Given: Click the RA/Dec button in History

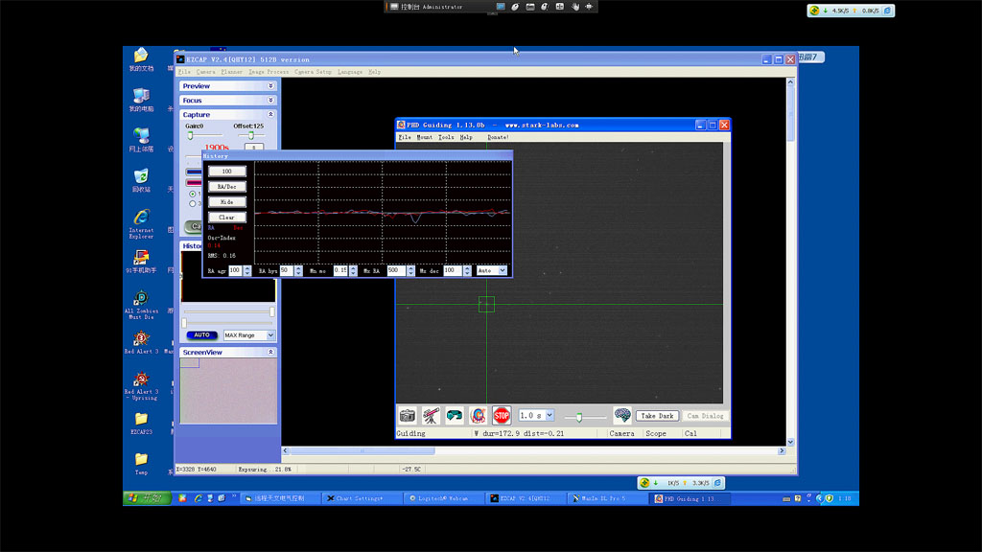Looking at the screenshot, I should point(226,187).
